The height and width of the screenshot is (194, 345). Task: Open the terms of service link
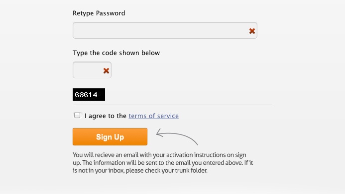153,116
